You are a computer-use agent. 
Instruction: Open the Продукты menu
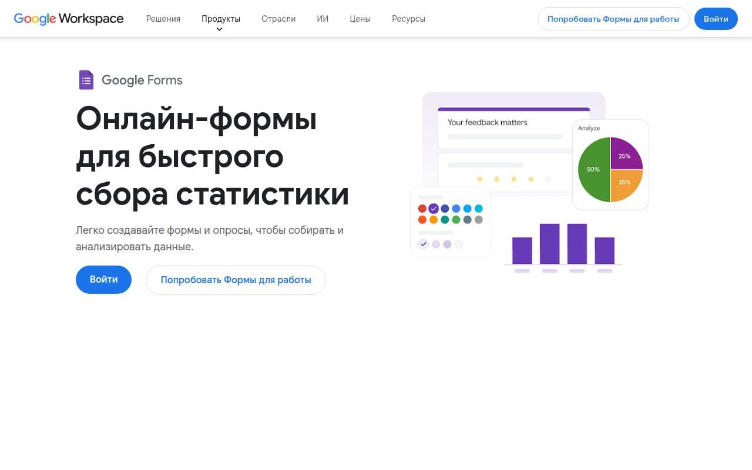tap(221, 19)
